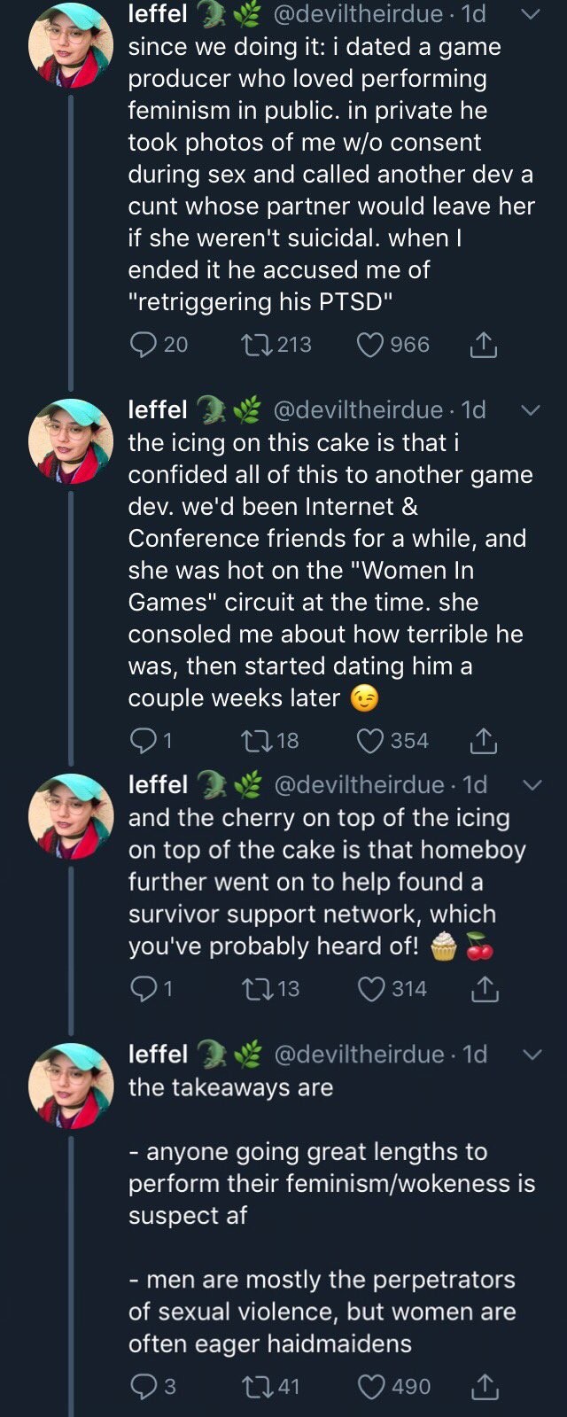Reply to the 'cherry on top' tweet
Screen dimensions: 567x1417
(x=143, y=989)
